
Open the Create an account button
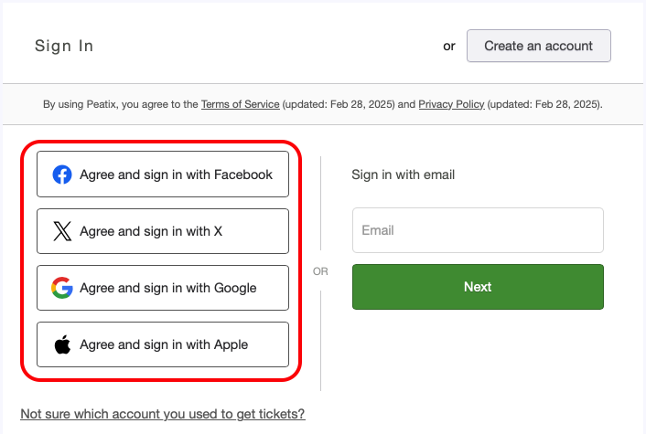(x=538, y=46)
